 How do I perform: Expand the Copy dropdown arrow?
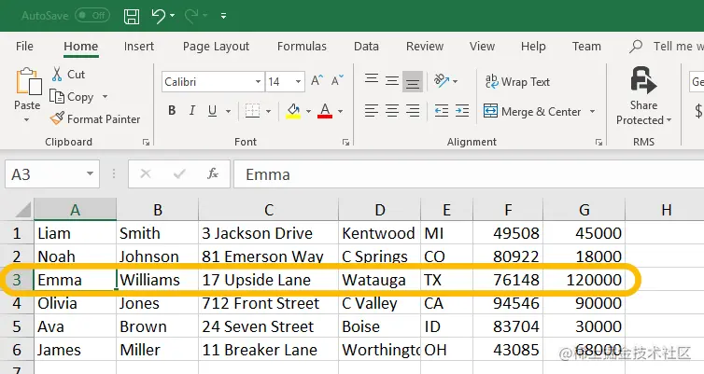click(x=106, y=96)
